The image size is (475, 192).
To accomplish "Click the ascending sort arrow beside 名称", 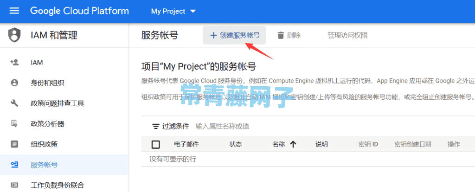I will (x=293, y=144).
